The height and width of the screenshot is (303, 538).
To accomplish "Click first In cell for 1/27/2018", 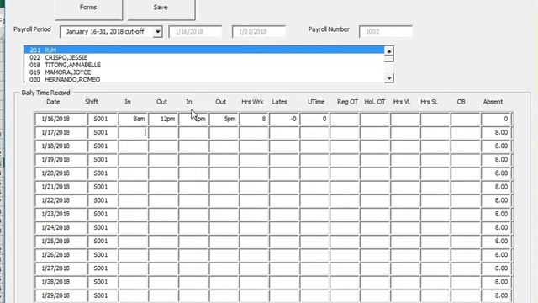I will coord(133,268).
